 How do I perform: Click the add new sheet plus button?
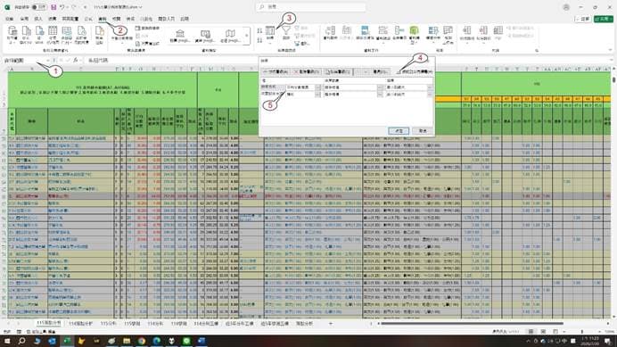click(x=331, y=324)
